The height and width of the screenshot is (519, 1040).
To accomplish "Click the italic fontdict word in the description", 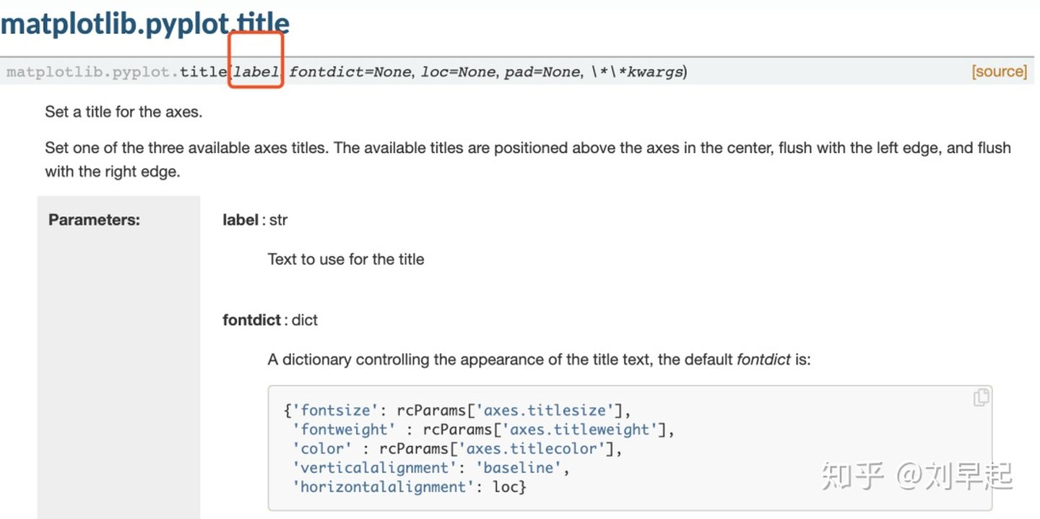I will pos(763,359).
